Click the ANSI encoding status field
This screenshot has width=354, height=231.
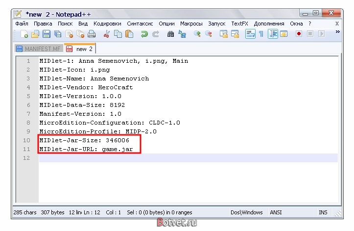[x=276, y=213]
